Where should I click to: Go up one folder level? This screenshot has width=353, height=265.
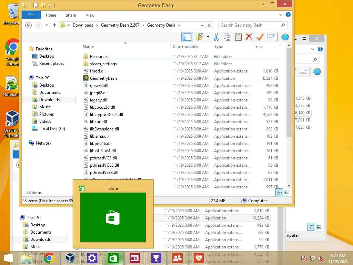click(54, 25)
